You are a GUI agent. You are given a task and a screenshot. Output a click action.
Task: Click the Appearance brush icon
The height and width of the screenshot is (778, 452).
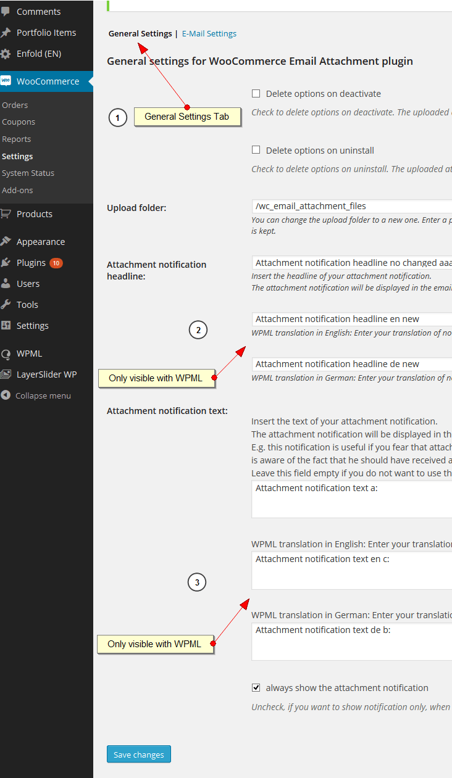tap(6, 242)
